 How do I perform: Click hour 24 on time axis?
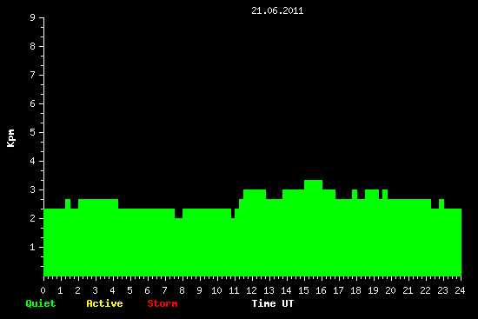(x=460, y=290)
